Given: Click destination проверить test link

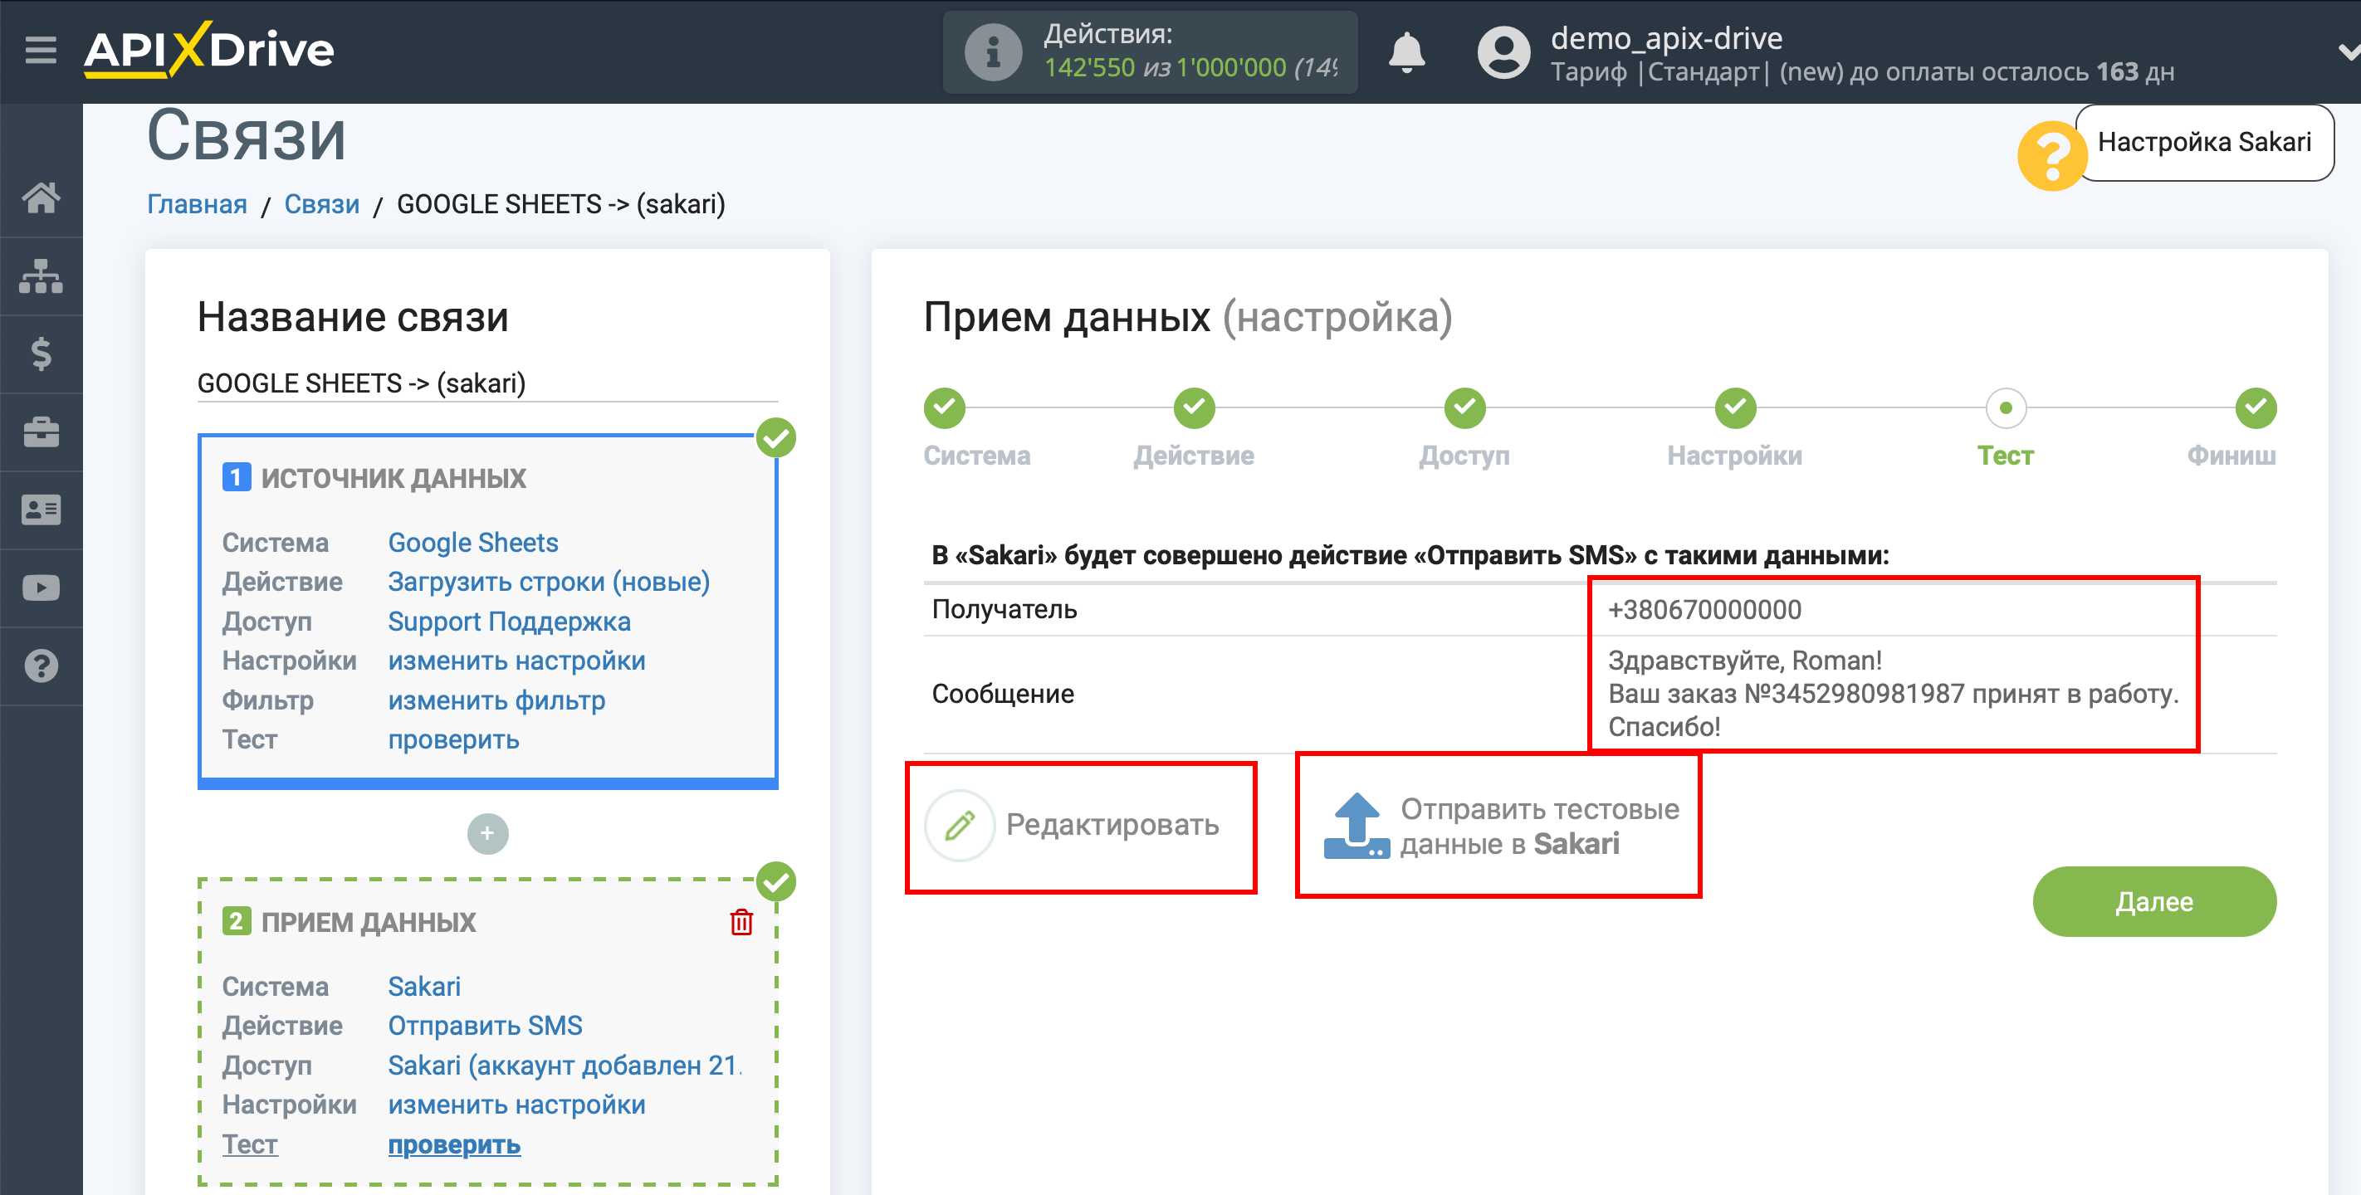Looking at the screenshot, I should click(455, 1144).
